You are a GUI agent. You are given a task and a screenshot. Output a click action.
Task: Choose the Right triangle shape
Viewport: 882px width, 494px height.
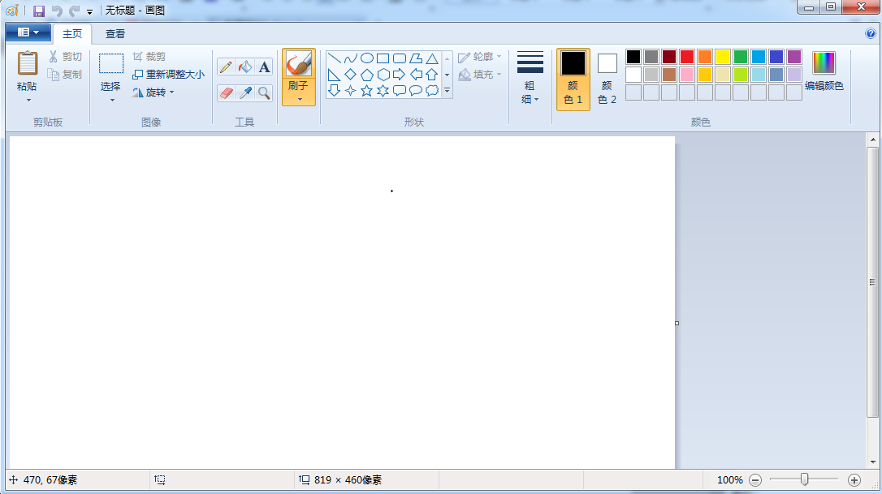click(x=334, y=75)
